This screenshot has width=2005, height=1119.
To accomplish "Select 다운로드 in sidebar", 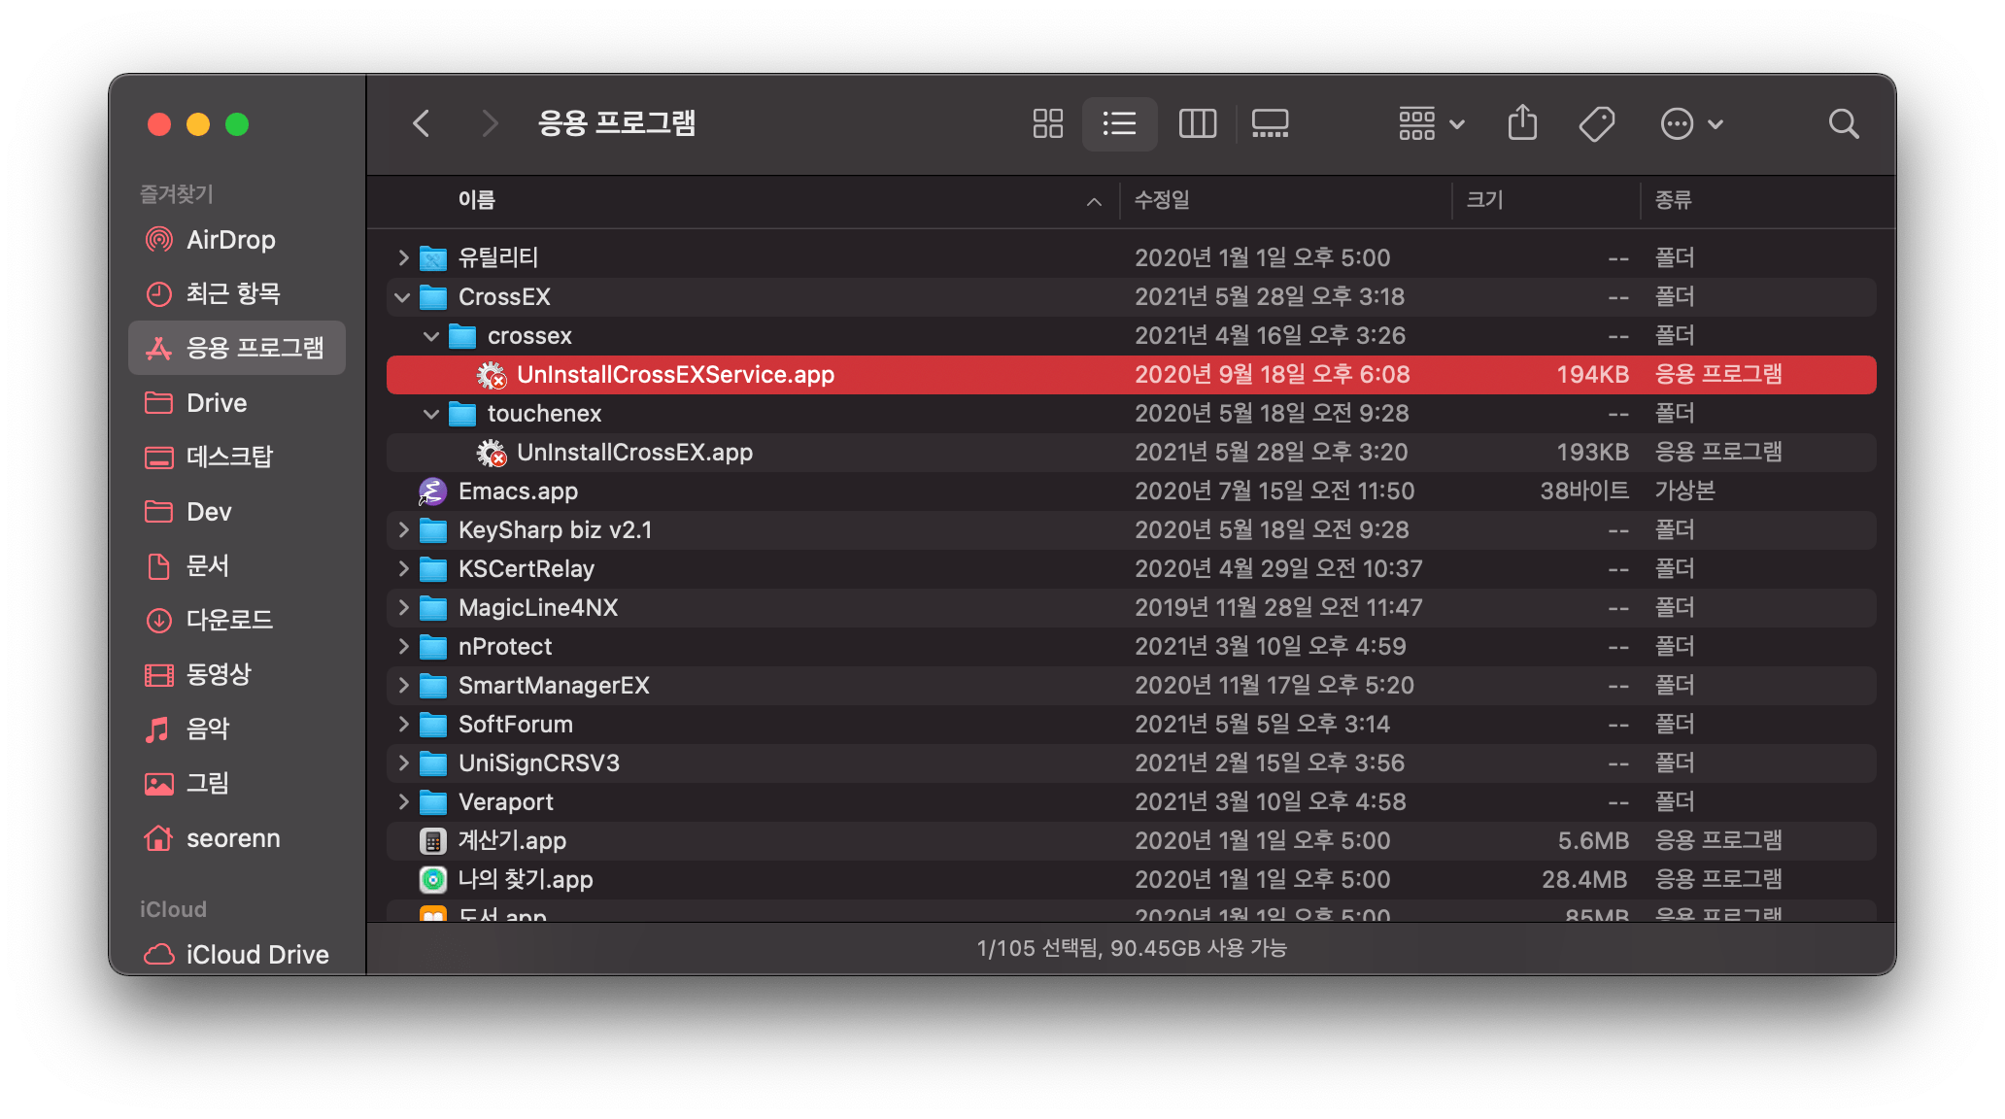I will [x=229, y=620].
